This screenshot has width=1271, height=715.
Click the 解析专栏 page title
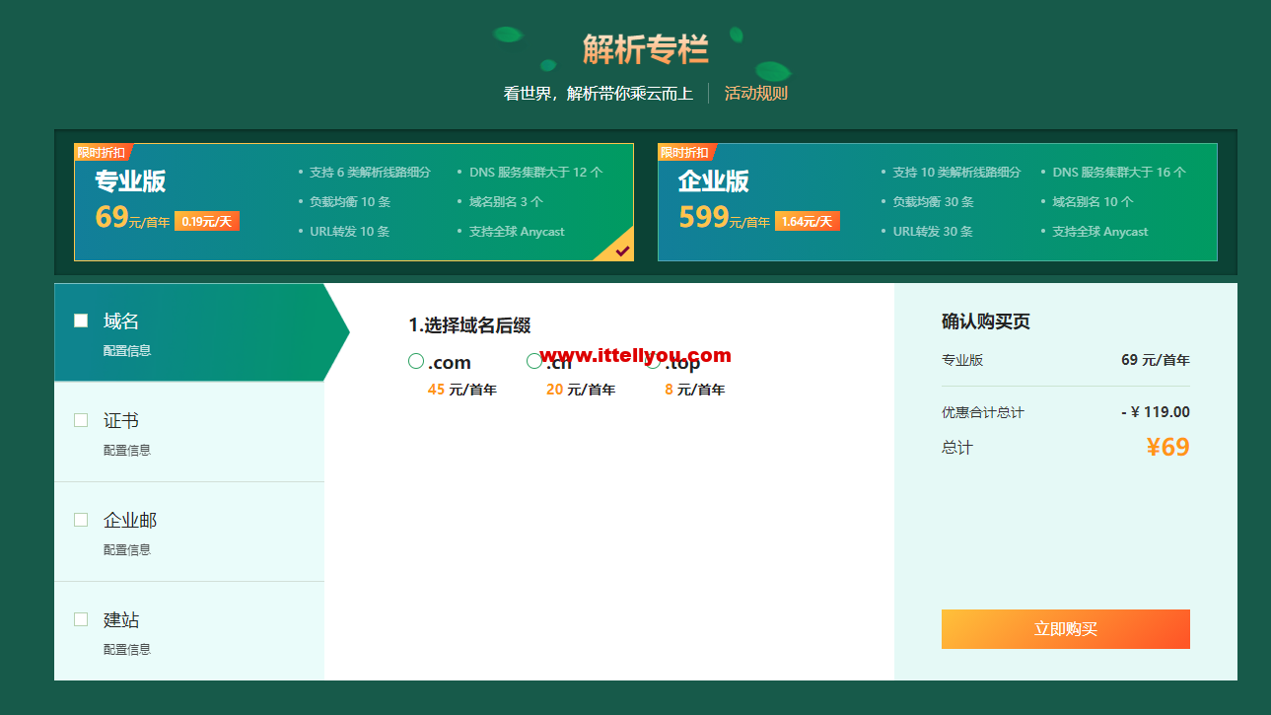tap(646, 47)
